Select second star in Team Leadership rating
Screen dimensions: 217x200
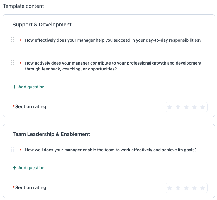click(178, 188)
